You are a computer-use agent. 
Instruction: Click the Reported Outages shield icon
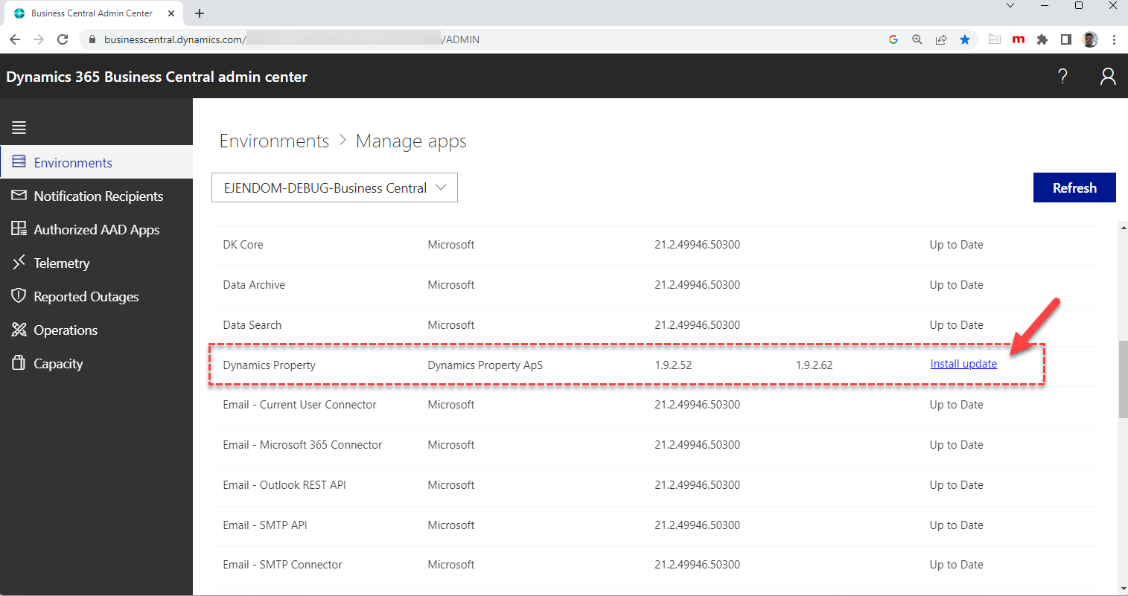click(x=19, y=295)
